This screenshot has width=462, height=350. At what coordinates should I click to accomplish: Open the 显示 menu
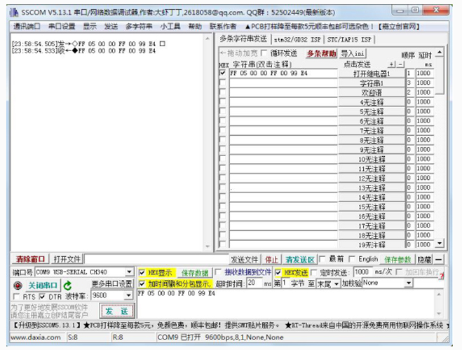[90, 27]
